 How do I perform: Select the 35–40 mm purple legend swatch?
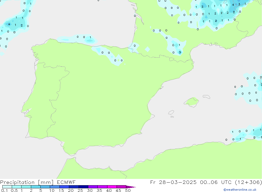102,187
